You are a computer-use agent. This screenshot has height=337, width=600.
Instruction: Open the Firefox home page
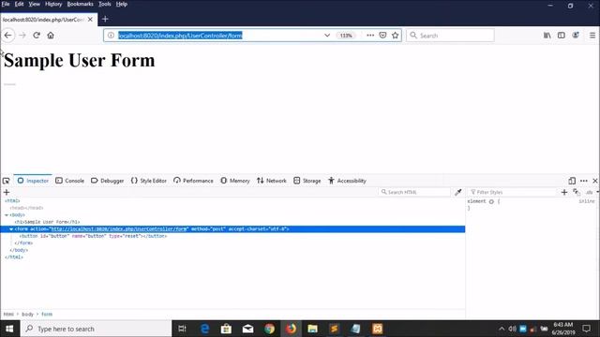pyautogui.click(x=51, y=36)
